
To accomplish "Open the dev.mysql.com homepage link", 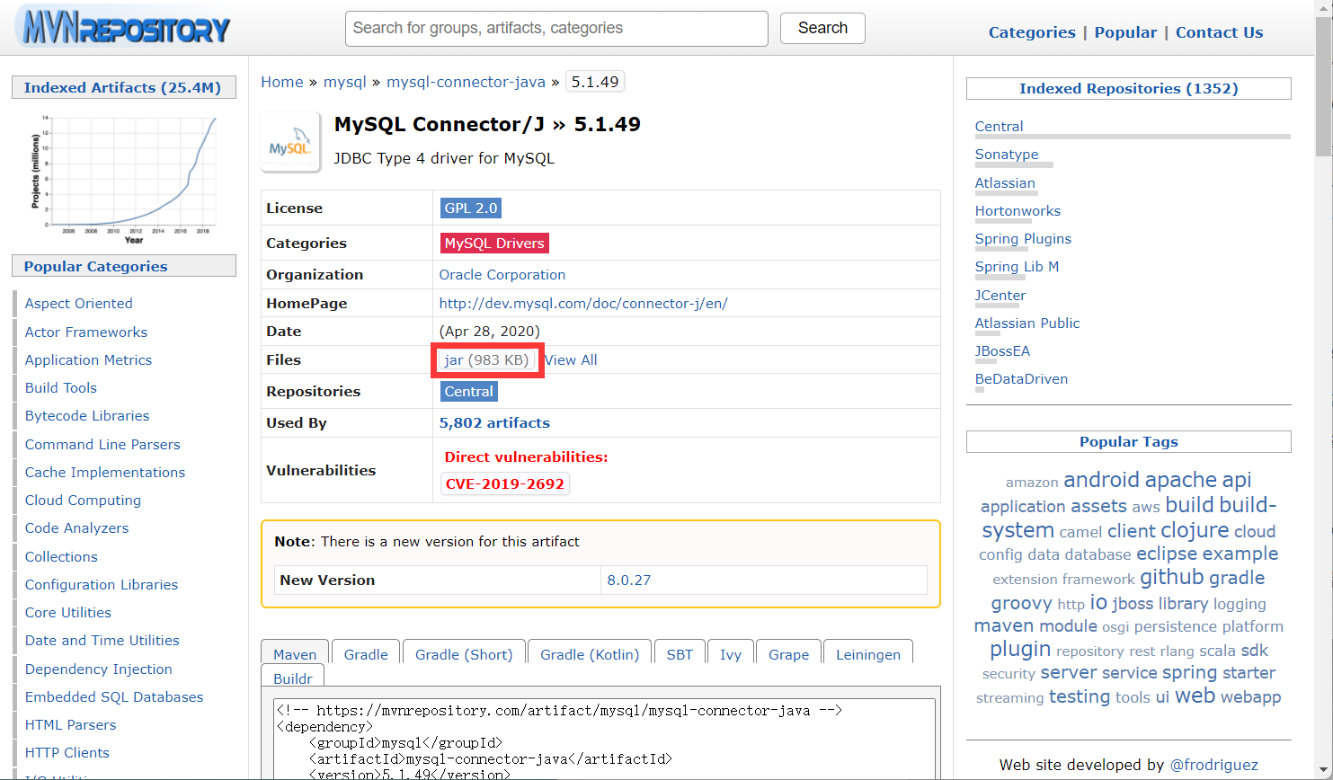I will (583, 304).
